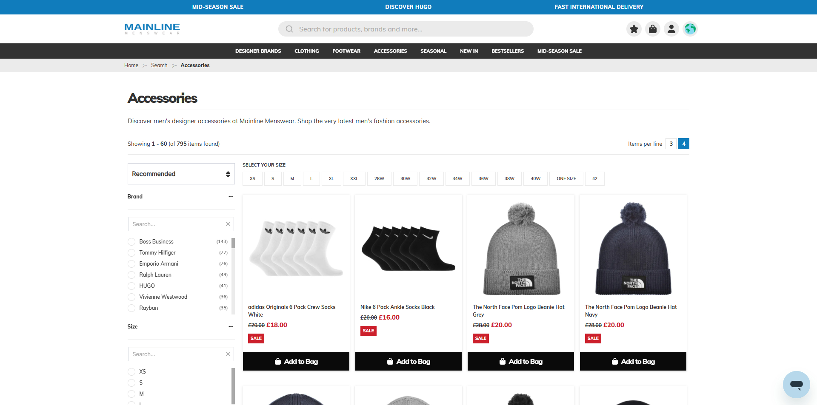817x405 pixels.
Task: Open the Mid-Season Sale nav menu
Action: [x=560, y=51]
